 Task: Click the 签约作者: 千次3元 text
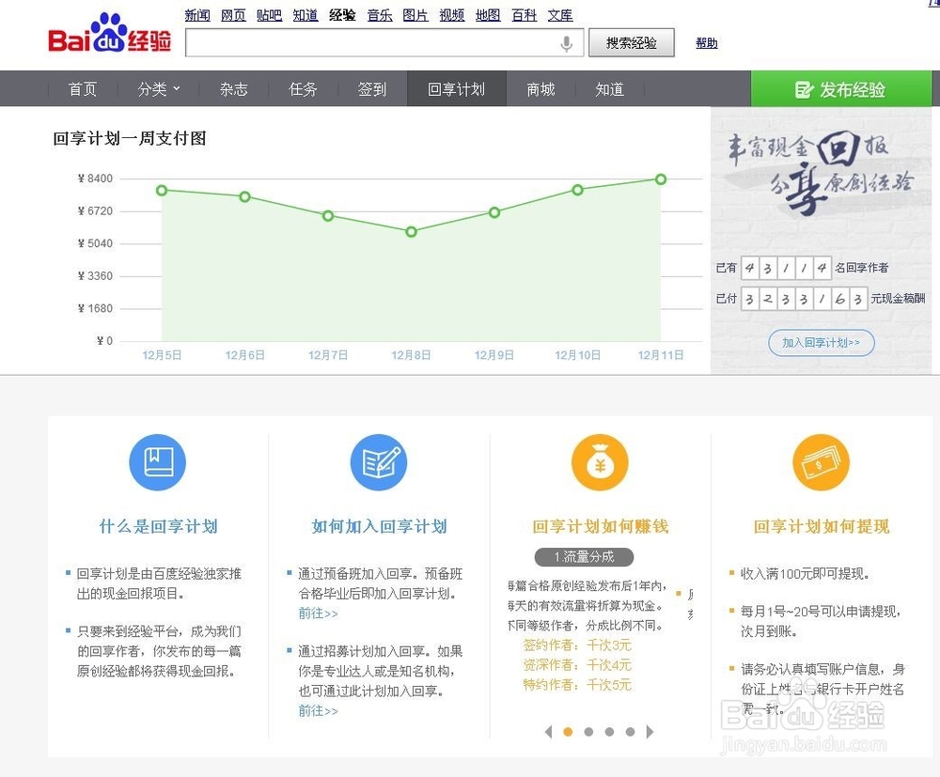(x=577, y=645)
